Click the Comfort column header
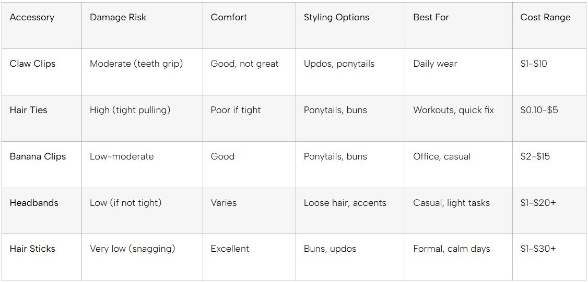 229,17
